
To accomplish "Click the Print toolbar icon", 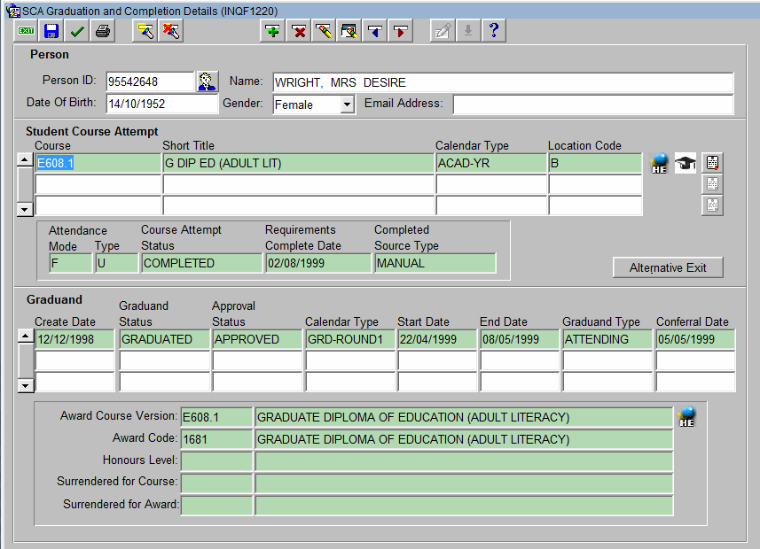I will click(103, 31).
